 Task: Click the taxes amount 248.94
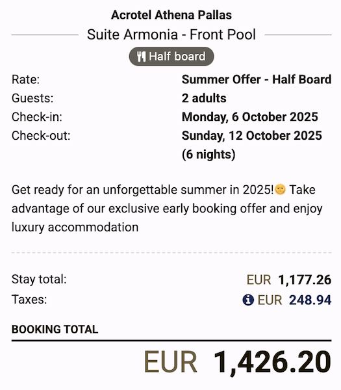tap(310, 300)
